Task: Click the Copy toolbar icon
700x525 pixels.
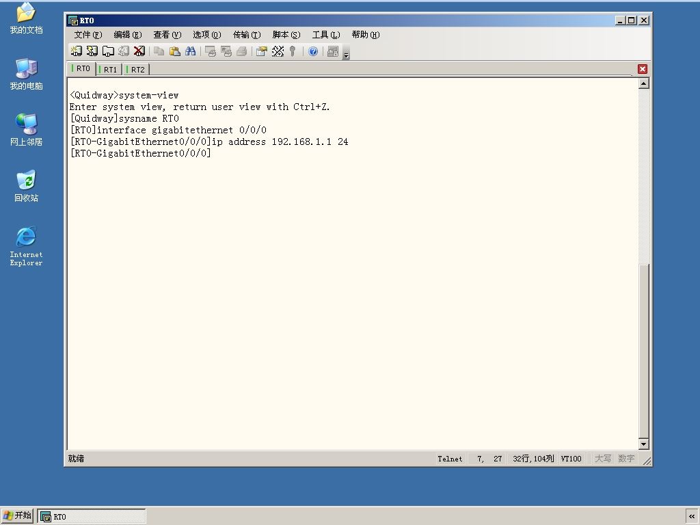Action: tap(159, 51)
